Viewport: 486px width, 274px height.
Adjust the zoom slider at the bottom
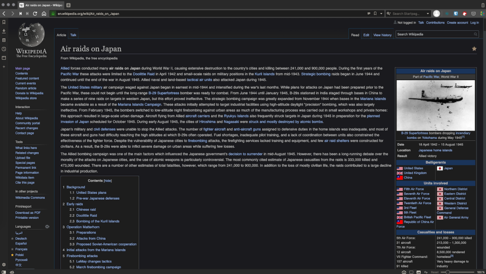tap(448, 271)
